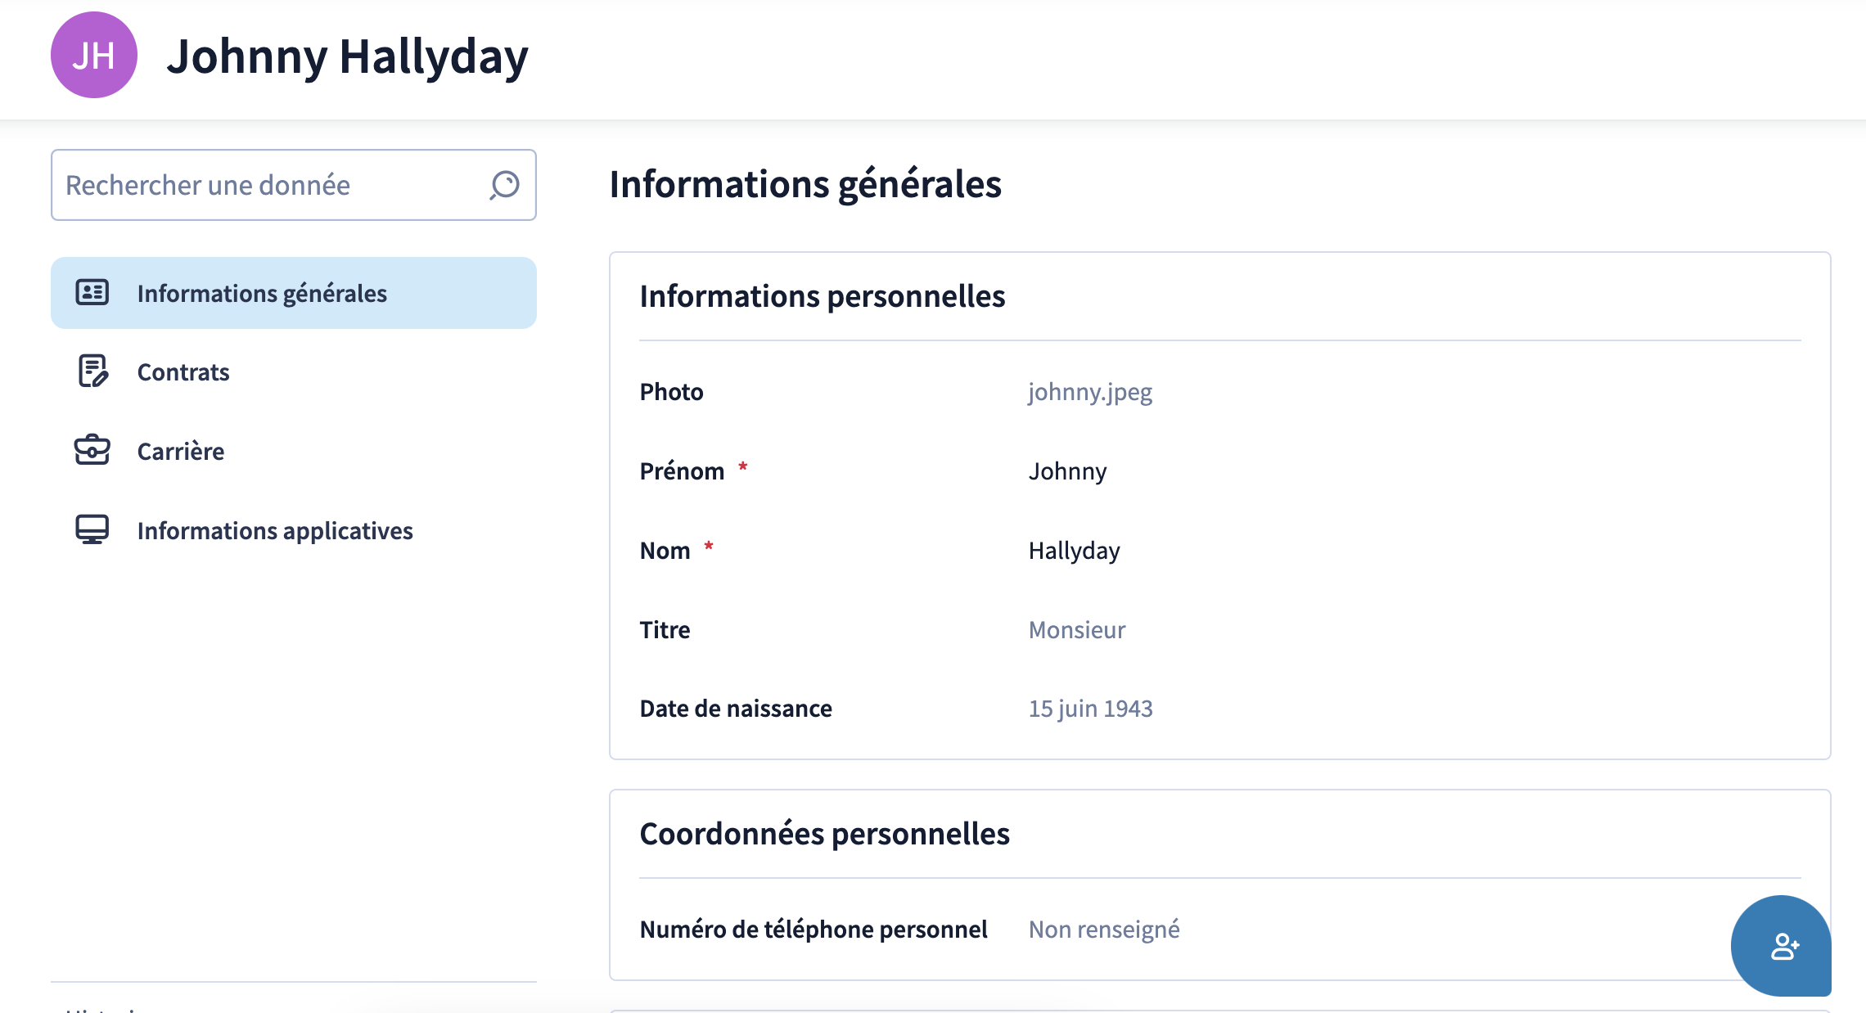Open the johnny.jpeg photo link

click(x=1090, y=392)
